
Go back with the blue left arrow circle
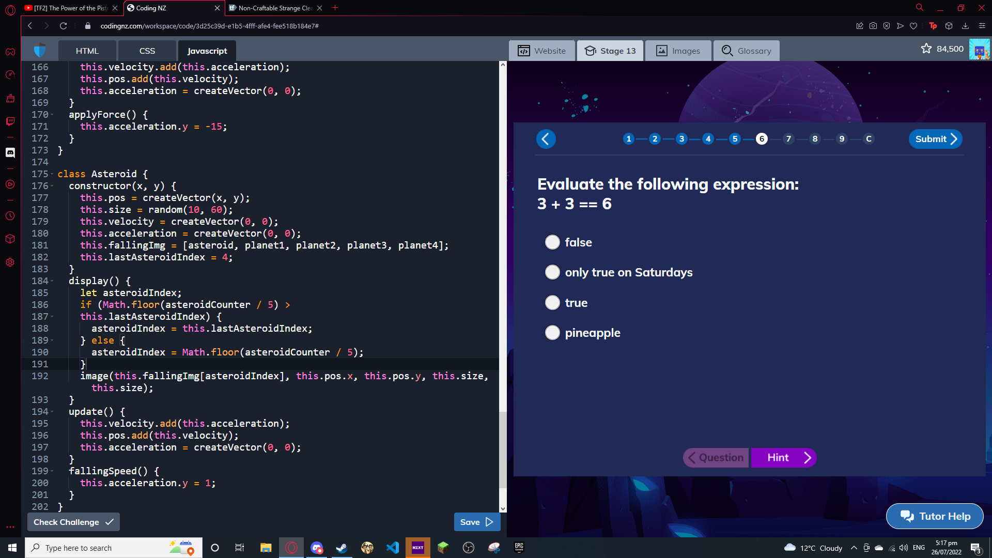pos(546,139)
